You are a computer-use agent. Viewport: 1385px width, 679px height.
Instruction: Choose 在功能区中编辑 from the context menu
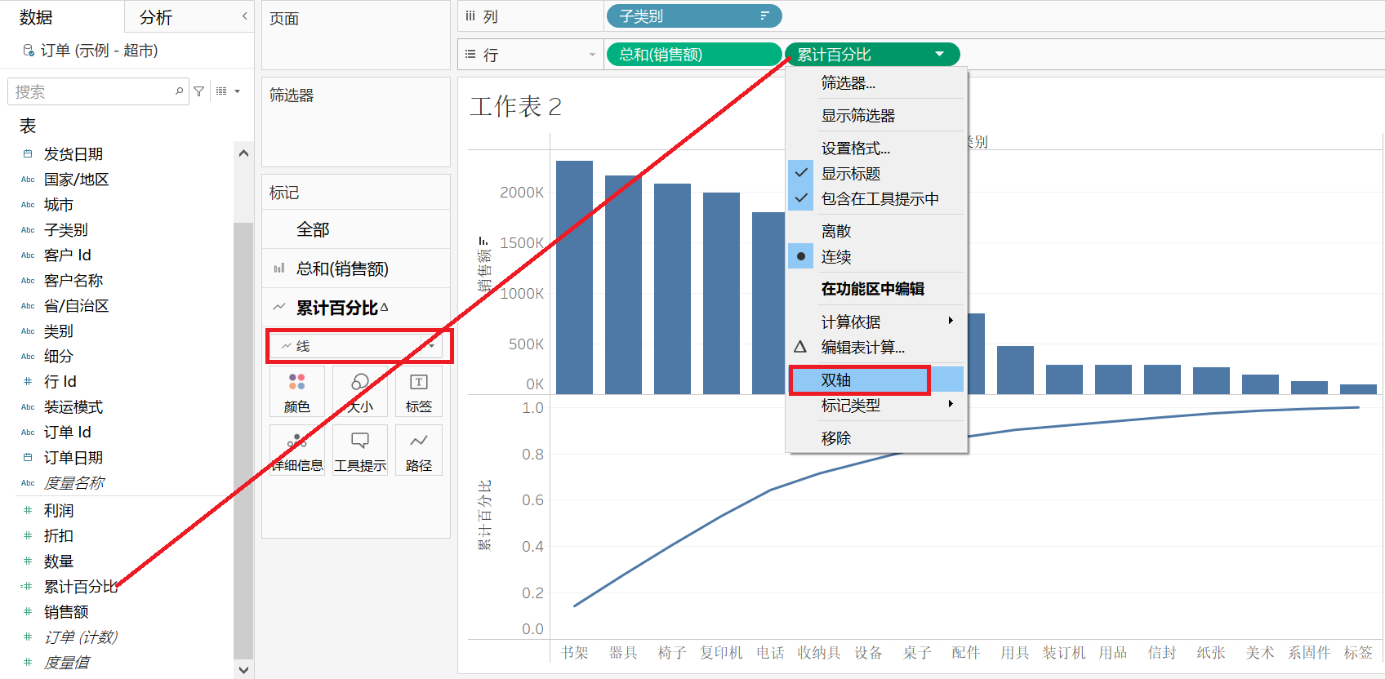coord(875,288)
